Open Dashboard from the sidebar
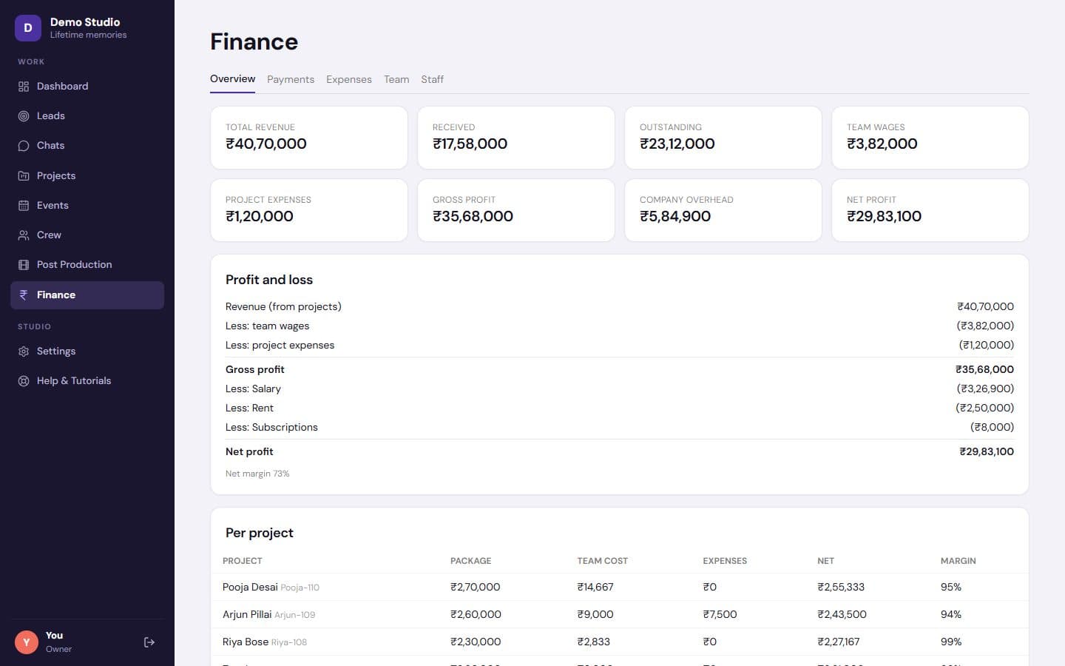1065x666 pixels. (x=87, y=87)
